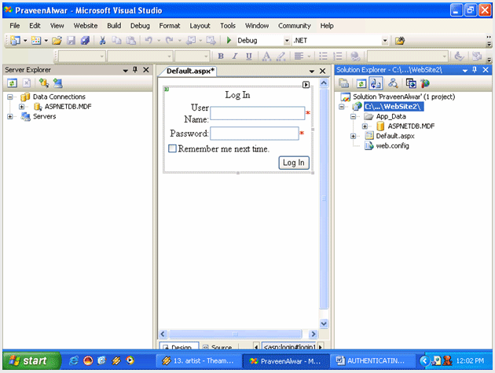Collapse the Data Connections node

pyautogui.click(x=10, y=97)
